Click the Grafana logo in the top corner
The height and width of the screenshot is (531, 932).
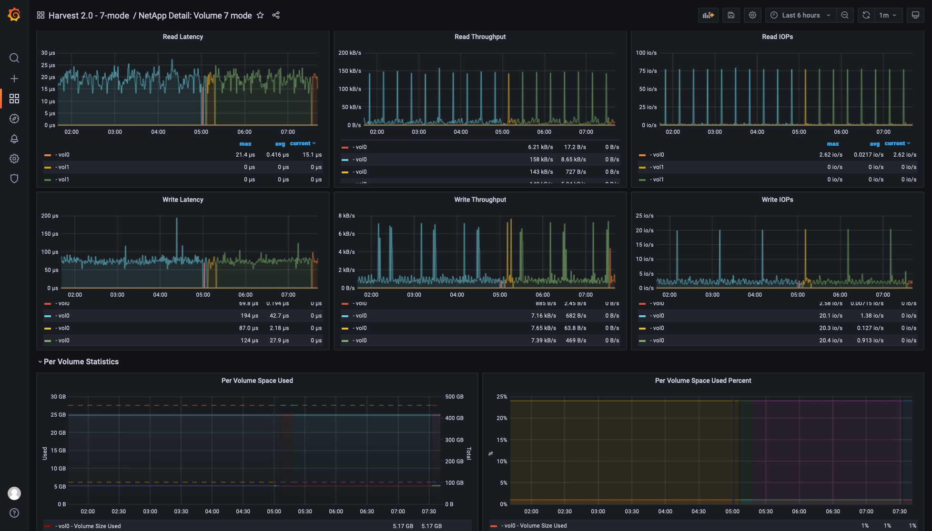point(14,15)
